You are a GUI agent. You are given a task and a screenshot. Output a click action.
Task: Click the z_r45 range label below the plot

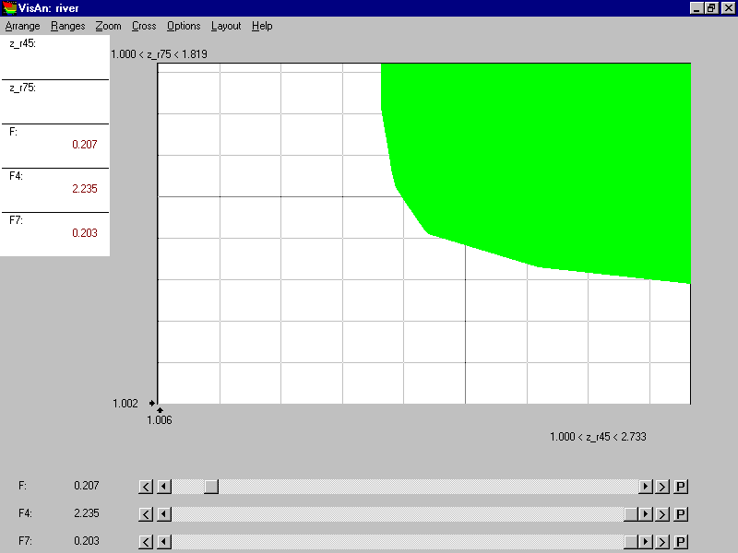point(598,436)
